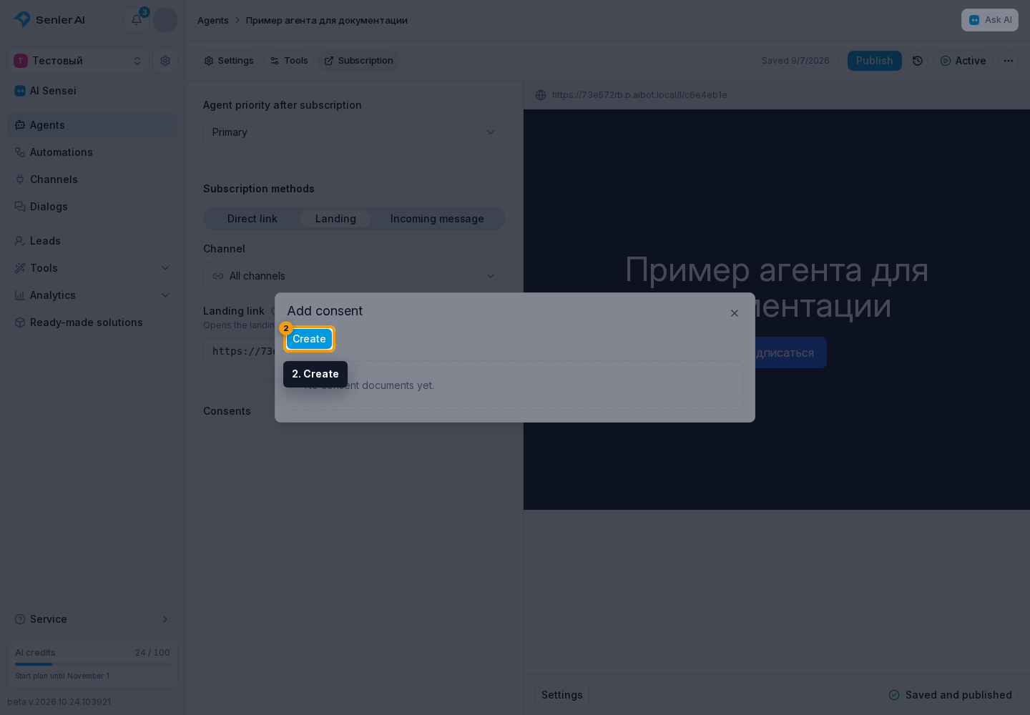Open Dialogs in the sidebar
The width and height of the screenshot is (1030, 715).
[x=93, y=207]
